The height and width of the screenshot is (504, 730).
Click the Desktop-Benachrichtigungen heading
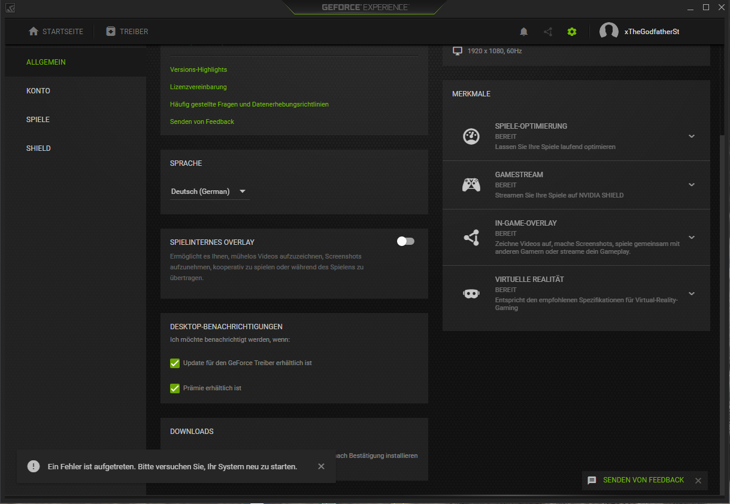click(226, 327)
